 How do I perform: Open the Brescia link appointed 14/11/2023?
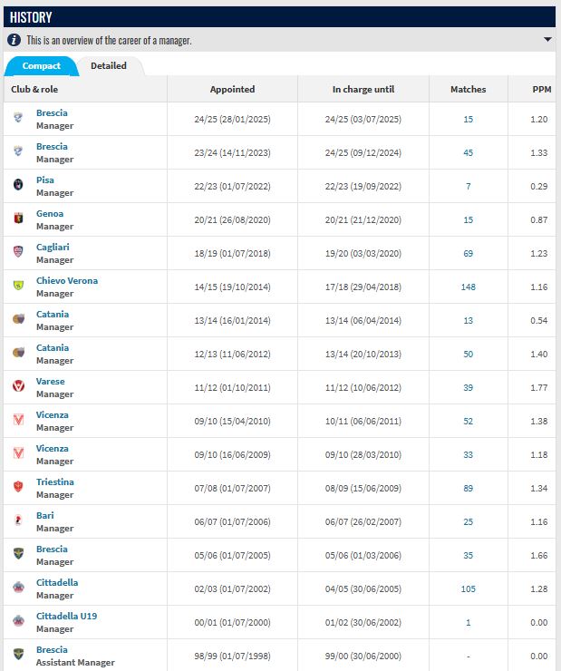point(52,146)
